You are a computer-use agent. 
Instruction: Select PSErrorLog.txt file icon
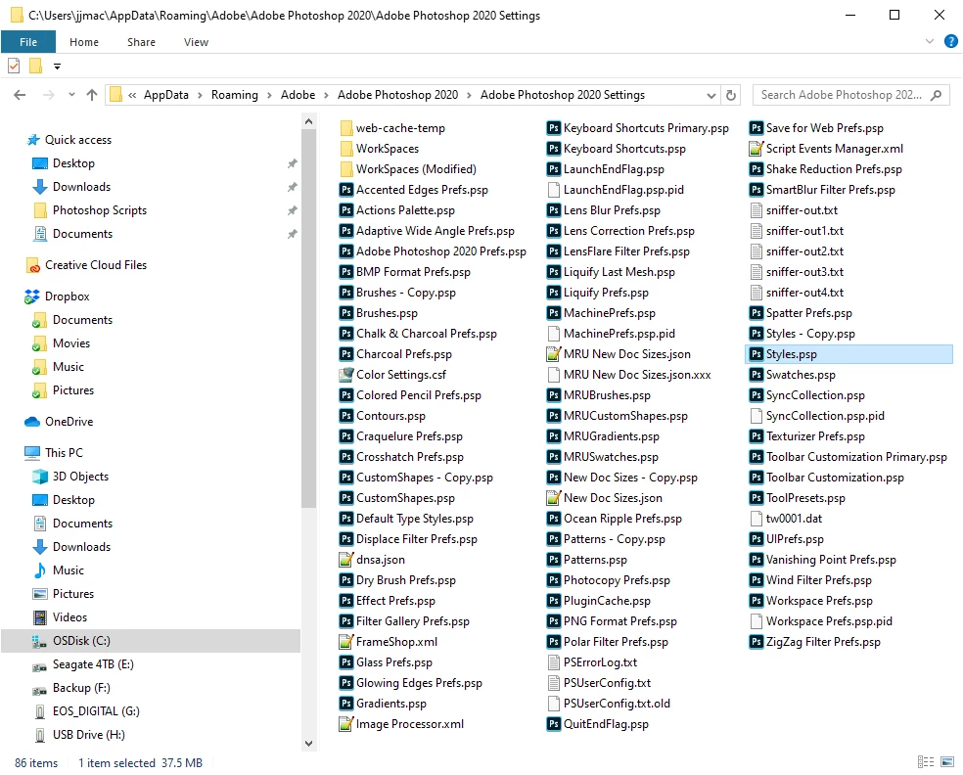coord(554,662)
